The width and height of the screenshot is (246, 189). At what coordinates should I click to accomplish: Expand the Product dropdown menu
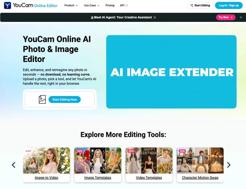click(x=71, y=5)
